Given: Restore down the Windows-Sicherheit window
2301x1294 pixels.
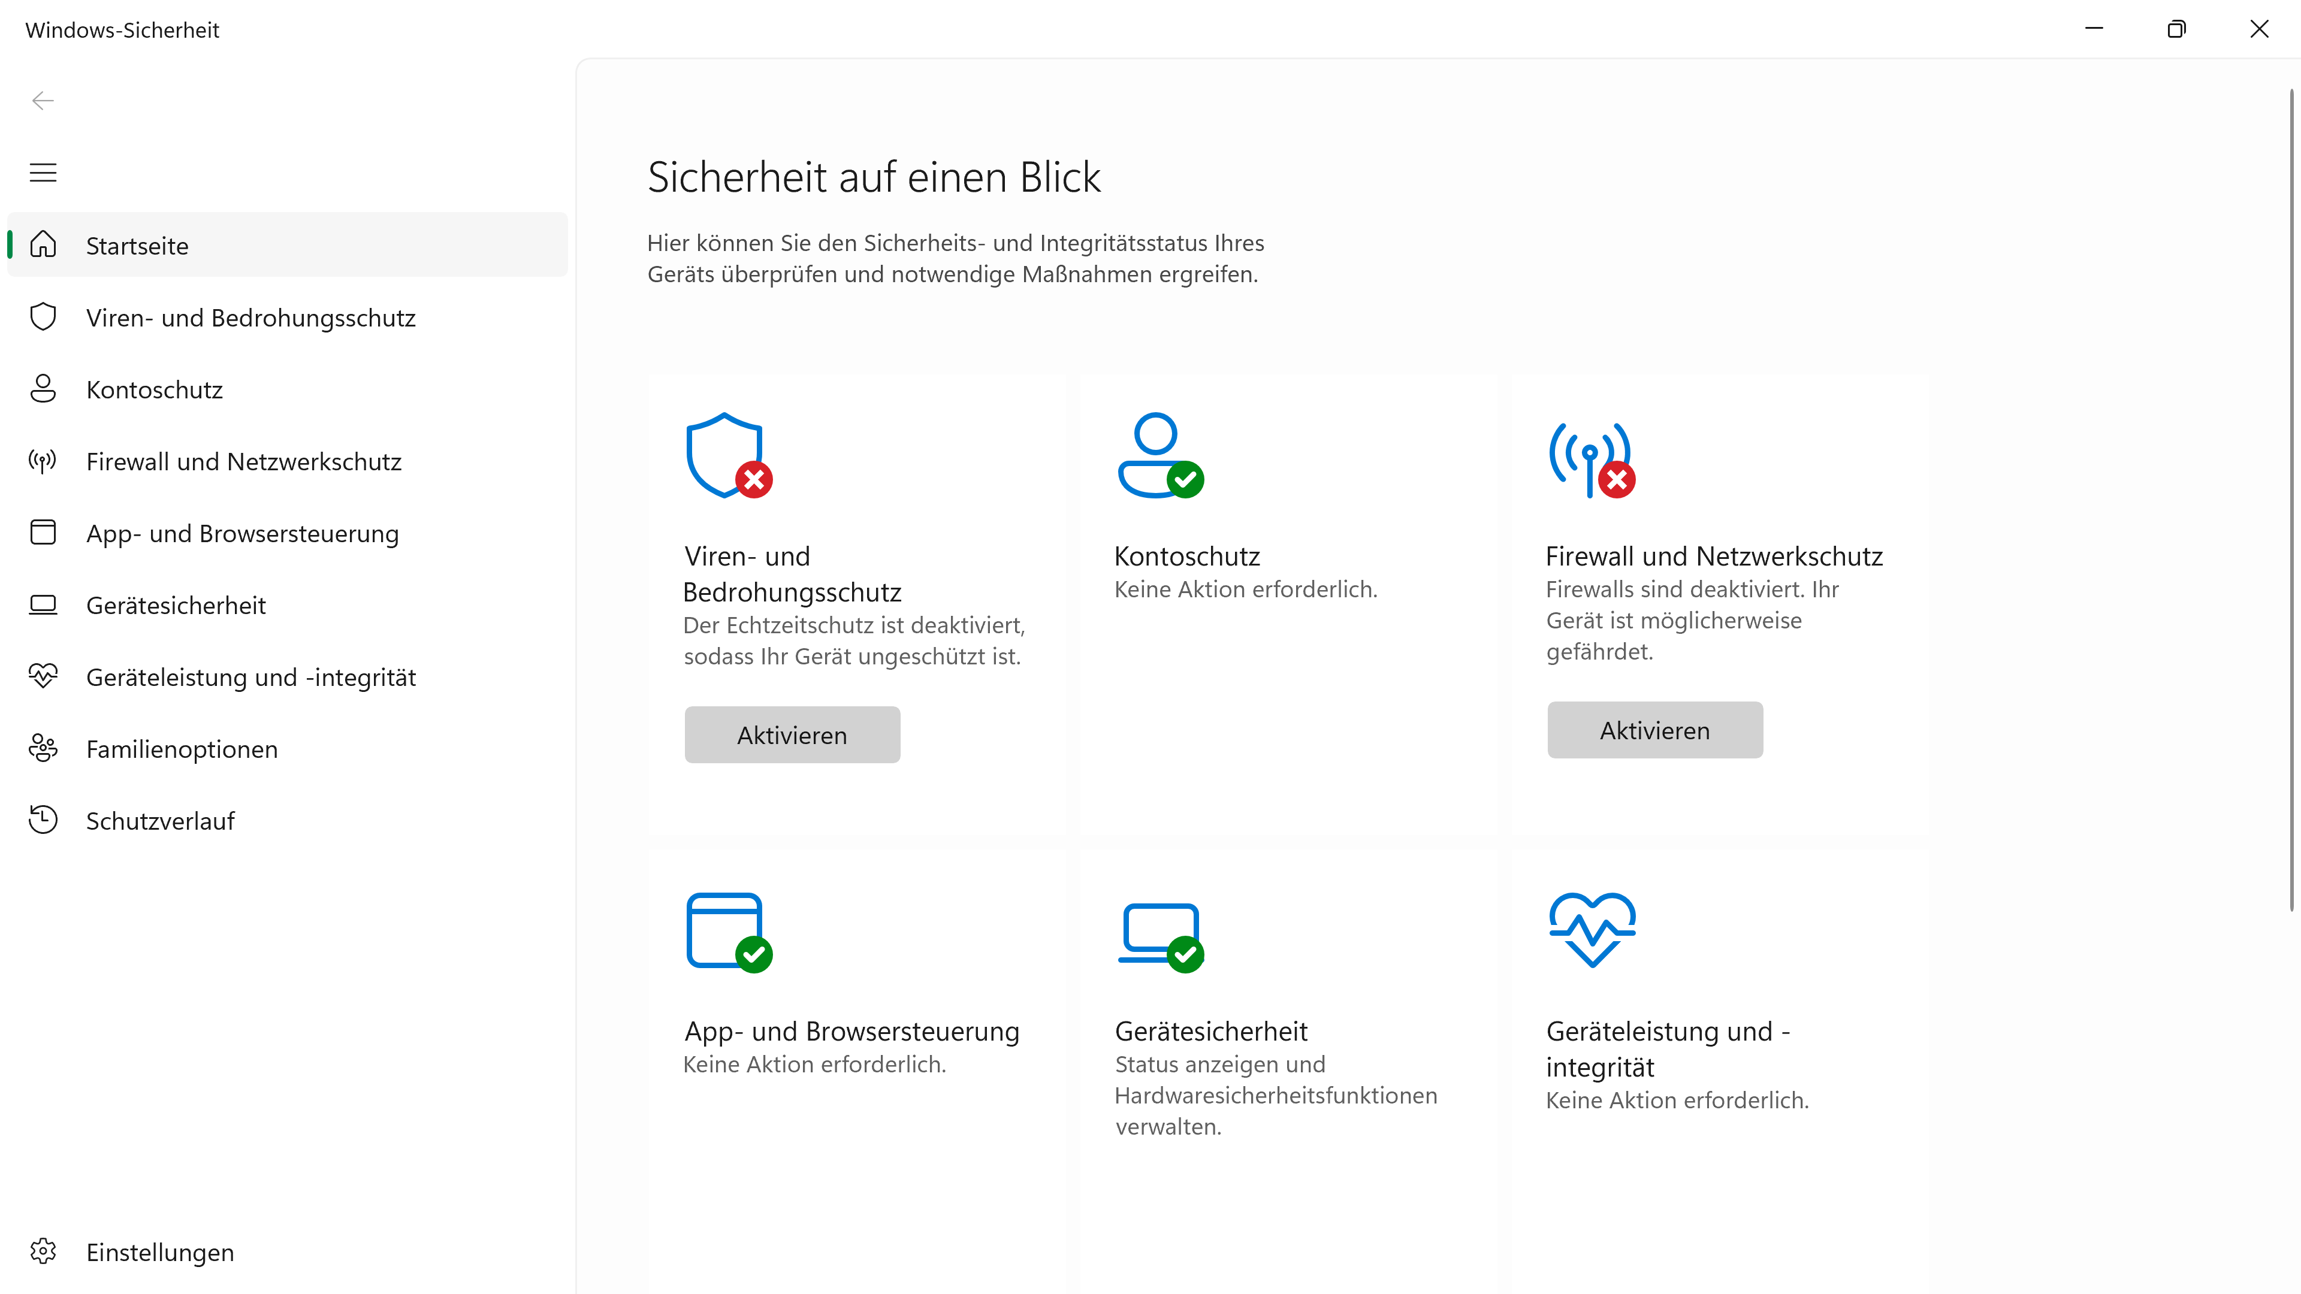Looking at the screenshot, I should (x=2177, y=29).
